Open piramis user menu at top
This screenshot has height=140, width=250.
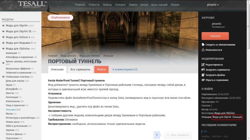pos(213,4)
